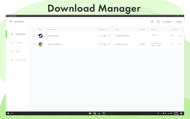This screenshot has height=119, width=190.
Task: Click the Paused status text
Action: 154,35
